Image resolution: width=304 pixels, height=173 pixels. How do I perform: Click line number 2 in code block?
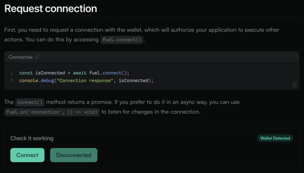12,81
